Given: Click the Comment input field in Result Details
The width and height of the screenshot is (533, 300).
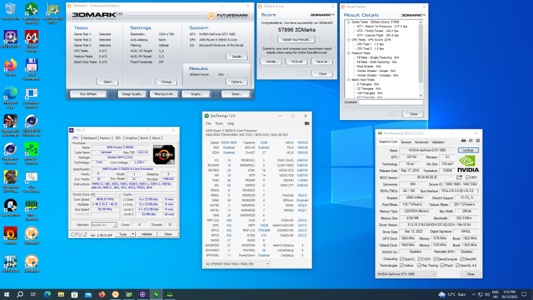Looking at the screenshot, I should coord(391,102).
